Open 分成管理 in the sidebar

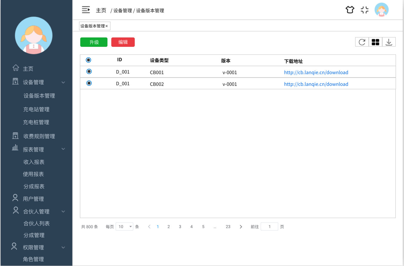(34, 235)
